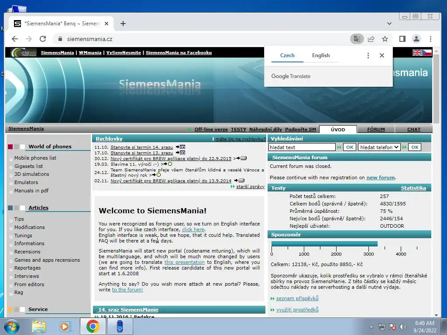Open 3D simulations in sidebar
The height and width of the screenshot is (335, 447).
[x=31, y=174]
